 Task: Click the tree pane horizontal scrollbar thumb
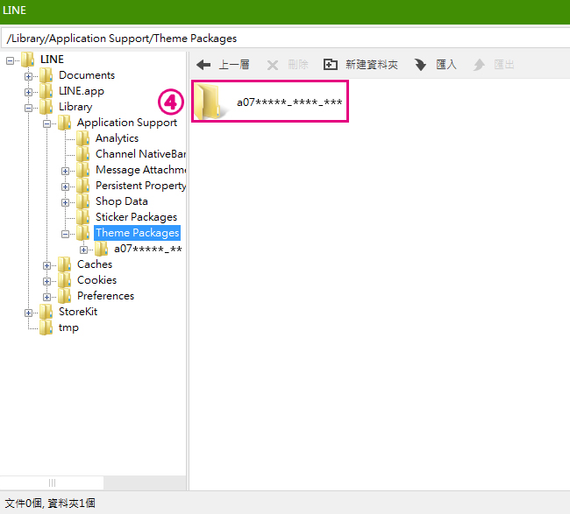click(x=52, y=482)
